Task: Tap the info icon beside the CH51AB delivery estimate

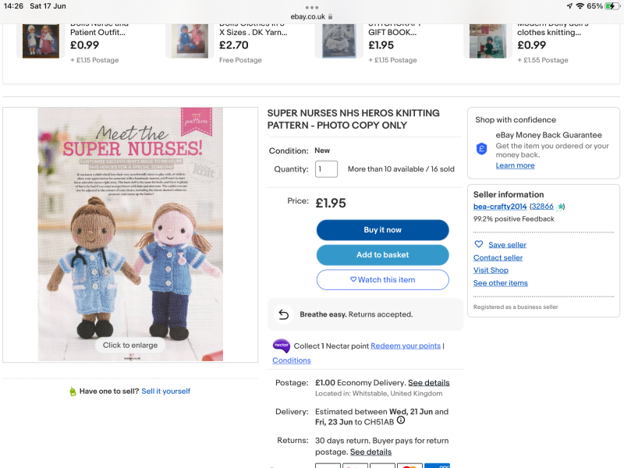Action: tap(400, 420)
